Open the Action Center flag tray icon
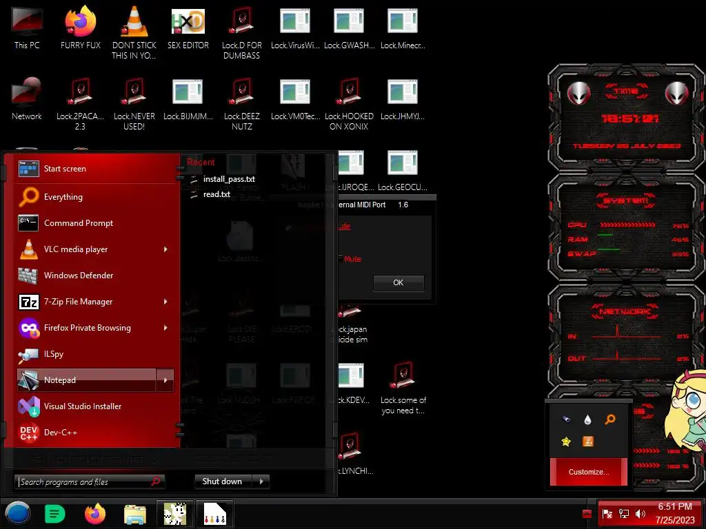Image resolution: width=706 pixels, height=529 pixels. click(x=607, y=514)
